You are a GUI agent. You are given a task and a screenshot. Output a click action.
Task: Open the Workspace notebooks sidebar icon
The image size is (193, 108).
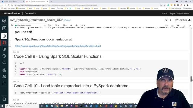(4, 43)
